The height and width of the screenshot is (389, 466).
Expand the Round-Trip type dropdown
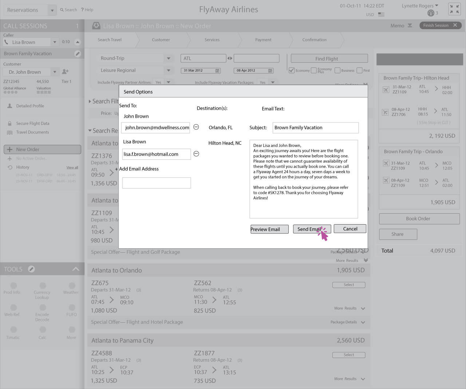[x=168, y=58]
